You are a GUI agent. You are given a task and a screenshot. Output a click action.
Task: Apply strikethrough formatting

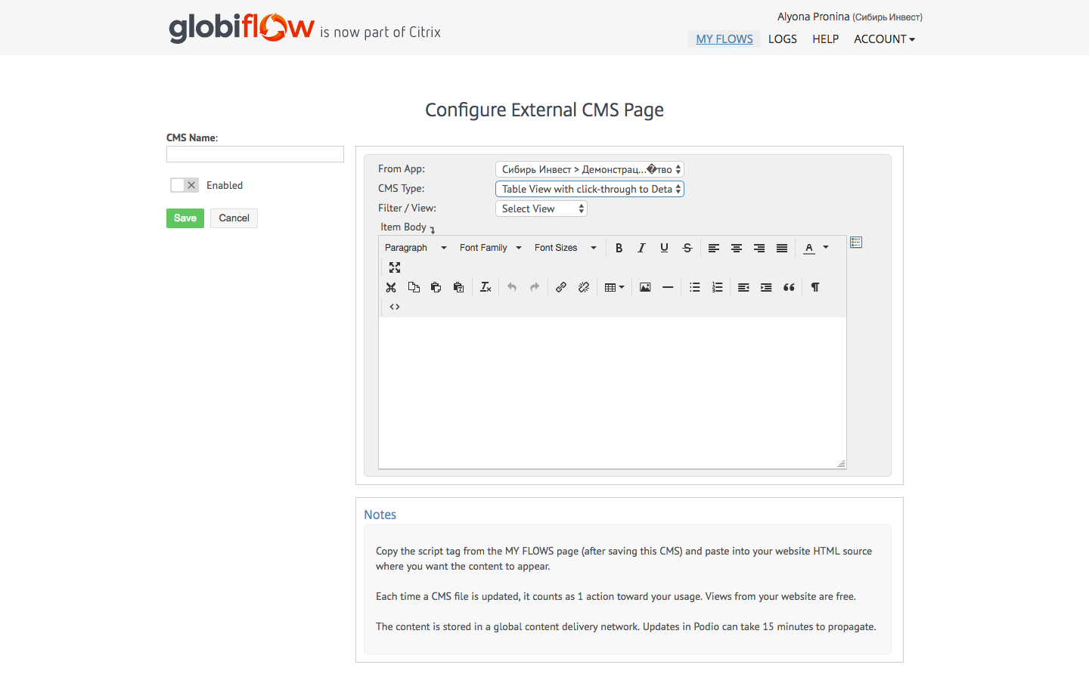(x=687, y=248)
